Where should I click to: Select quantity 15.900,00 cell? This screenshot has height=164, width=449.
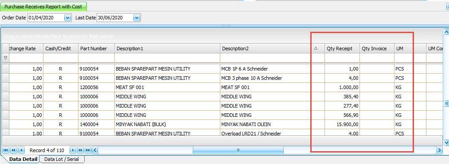(342, 124)
